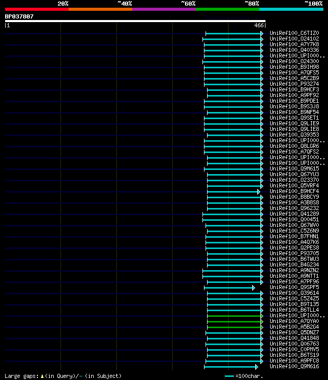Viewport: 328px width, 380px height.
Task: Select the UniRef100_C5Z6N9 label
Action: click(x=294, y=231)
